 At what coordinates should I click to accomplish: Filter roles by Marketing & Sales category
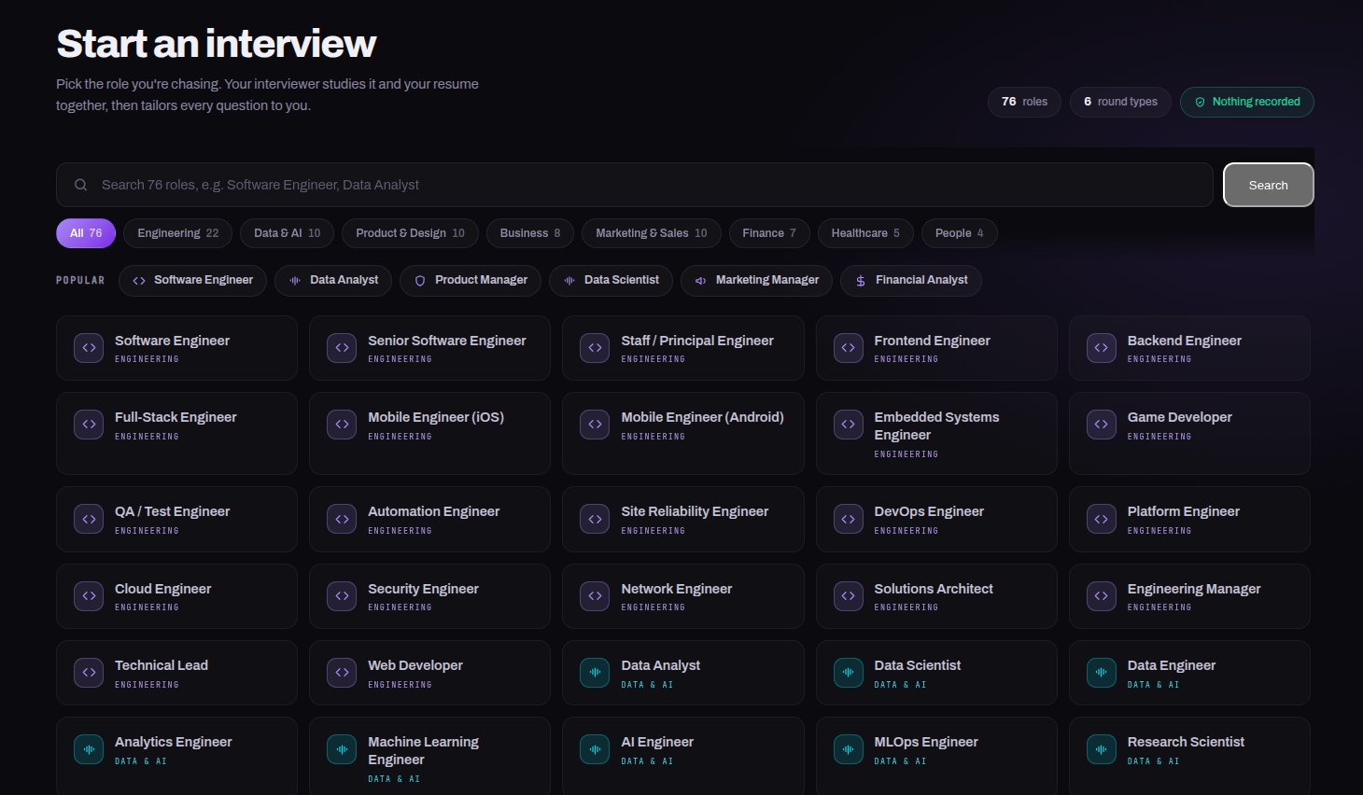tap(652, 233)
